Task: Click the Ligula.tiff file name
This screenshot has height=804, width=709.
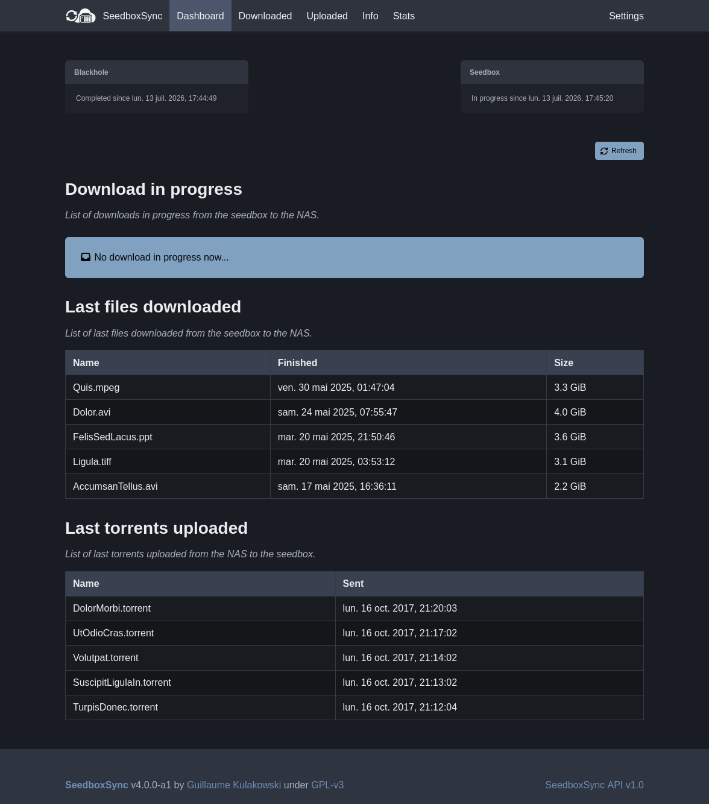Action: [92, 461]
